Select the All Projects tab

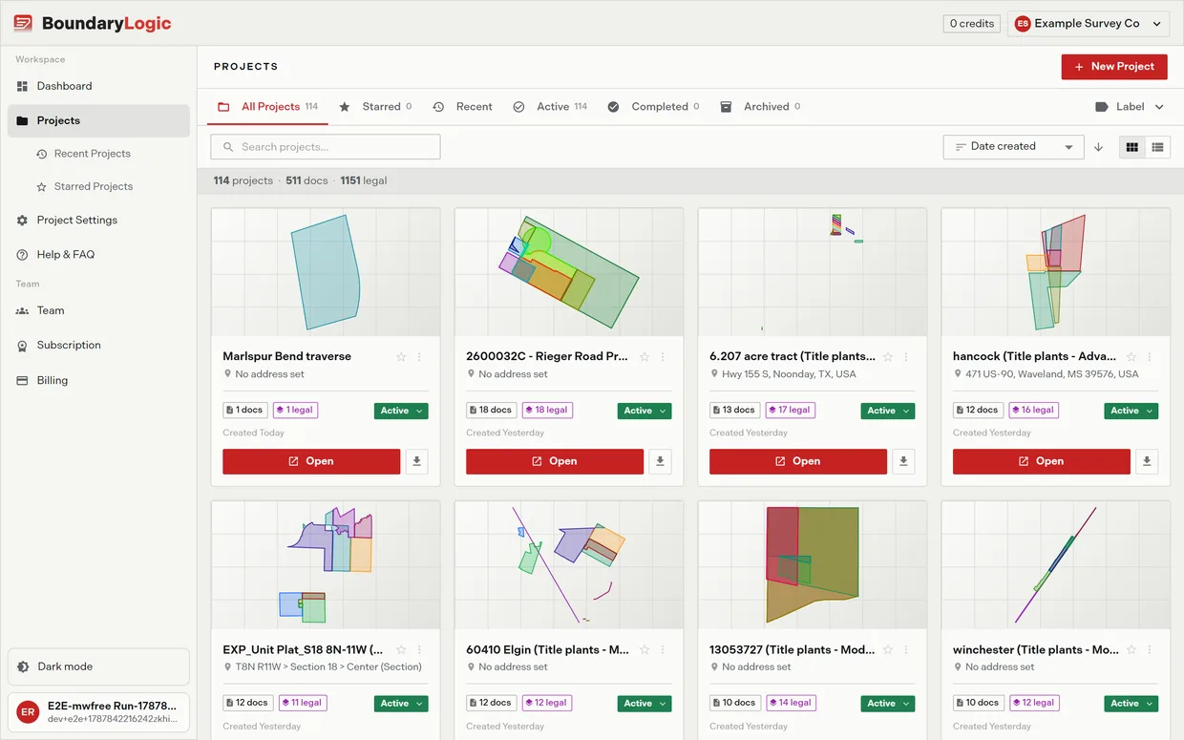[x=268, y=107]
